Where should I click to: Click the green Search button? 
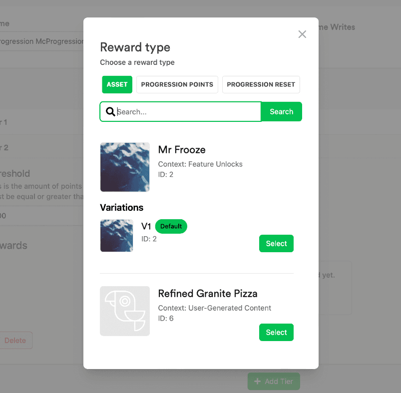(x=281, y=111)
